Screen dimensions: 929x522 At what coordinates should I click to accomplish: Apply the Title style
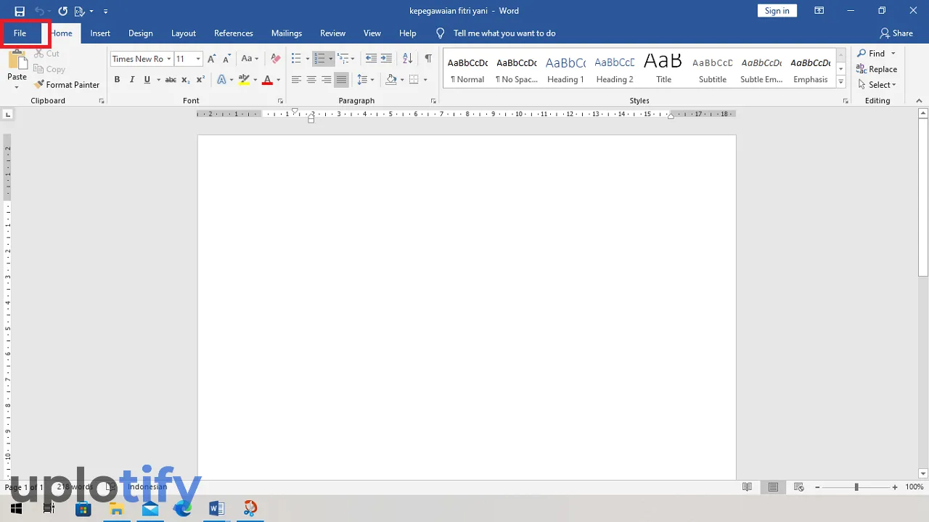click(663, 70)
